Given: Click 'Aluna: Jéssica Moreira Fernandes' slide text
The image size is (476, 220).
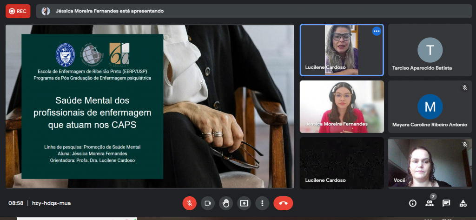Looking at the screenshot, I should tap(93, 153).
